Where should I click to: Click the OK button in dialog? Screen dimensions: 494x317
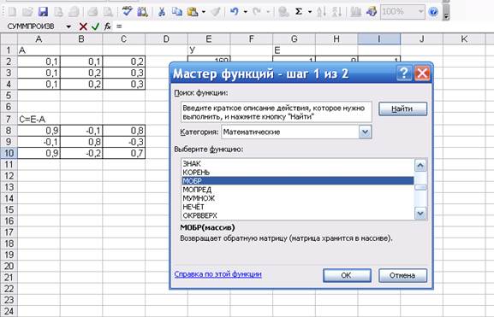point(347,275)
